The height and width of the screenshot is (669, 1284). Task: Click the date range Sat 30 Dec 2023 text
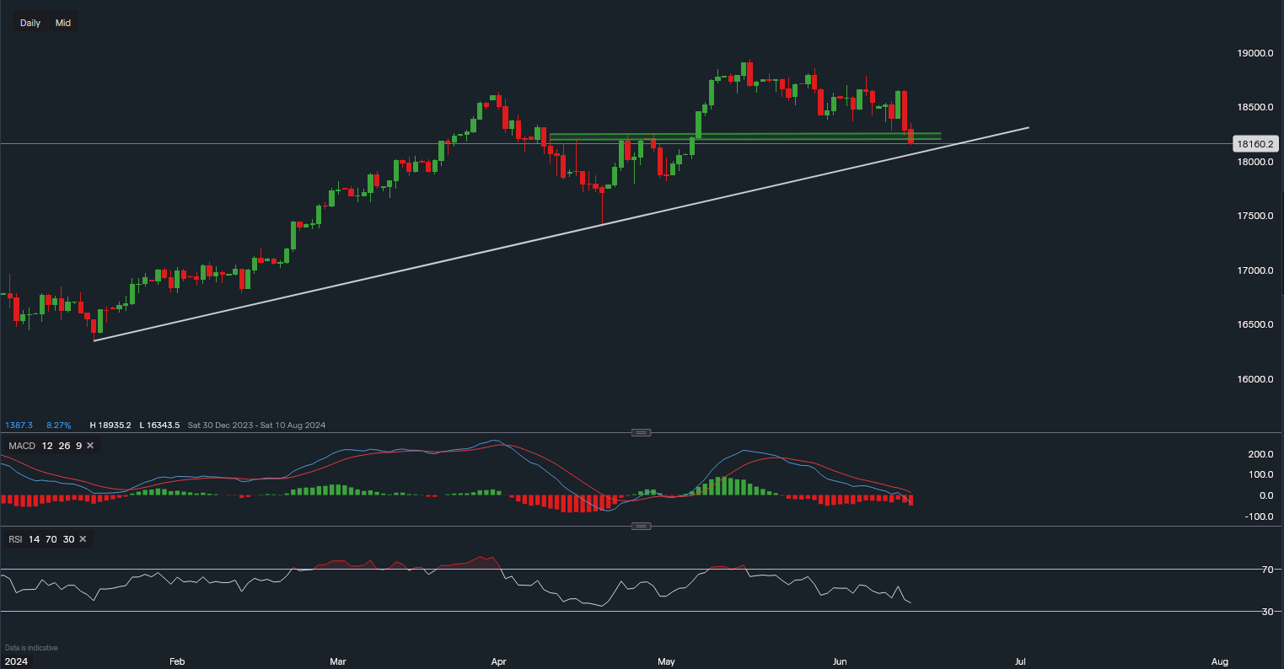tap(213, 425)
